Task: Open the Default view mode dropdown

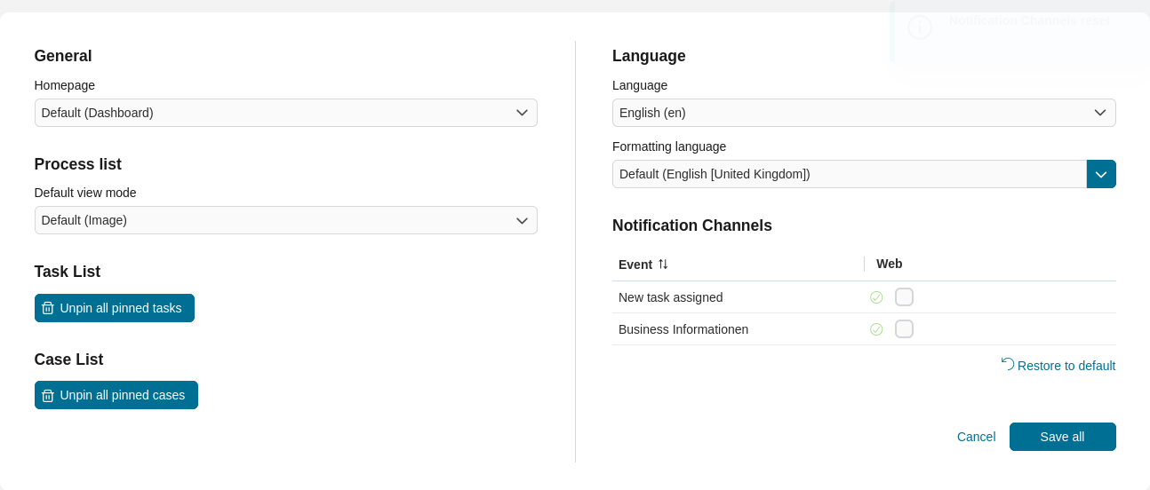Action: click(285, 220)
